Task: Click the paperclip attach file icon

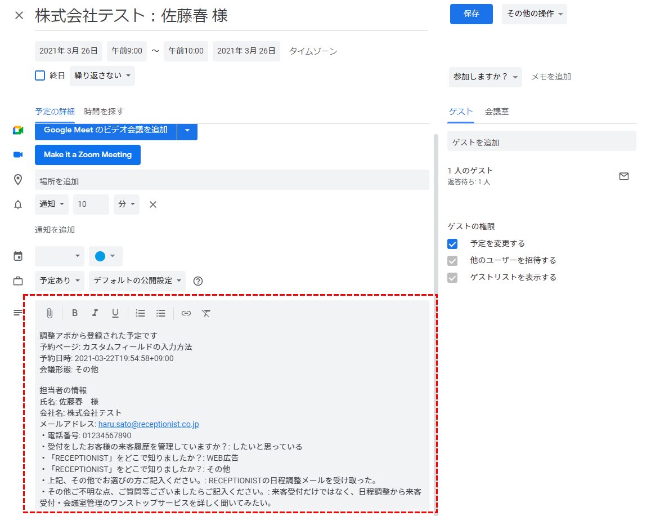Action: [50, 313]
